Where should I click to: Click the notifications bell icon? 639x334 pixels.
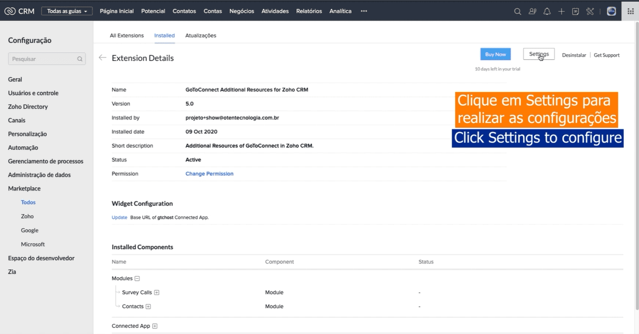click(x=547, y=11)
